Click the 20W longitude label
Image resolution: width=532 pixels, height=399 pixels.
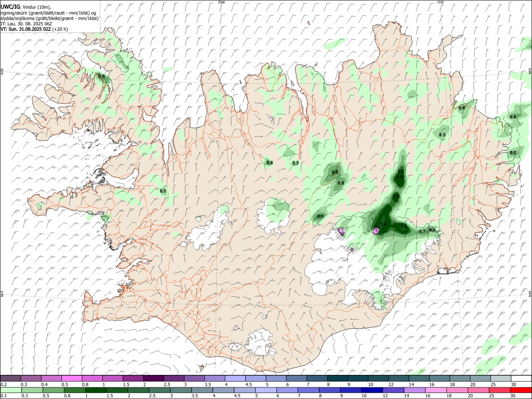[x=221, y=2]
